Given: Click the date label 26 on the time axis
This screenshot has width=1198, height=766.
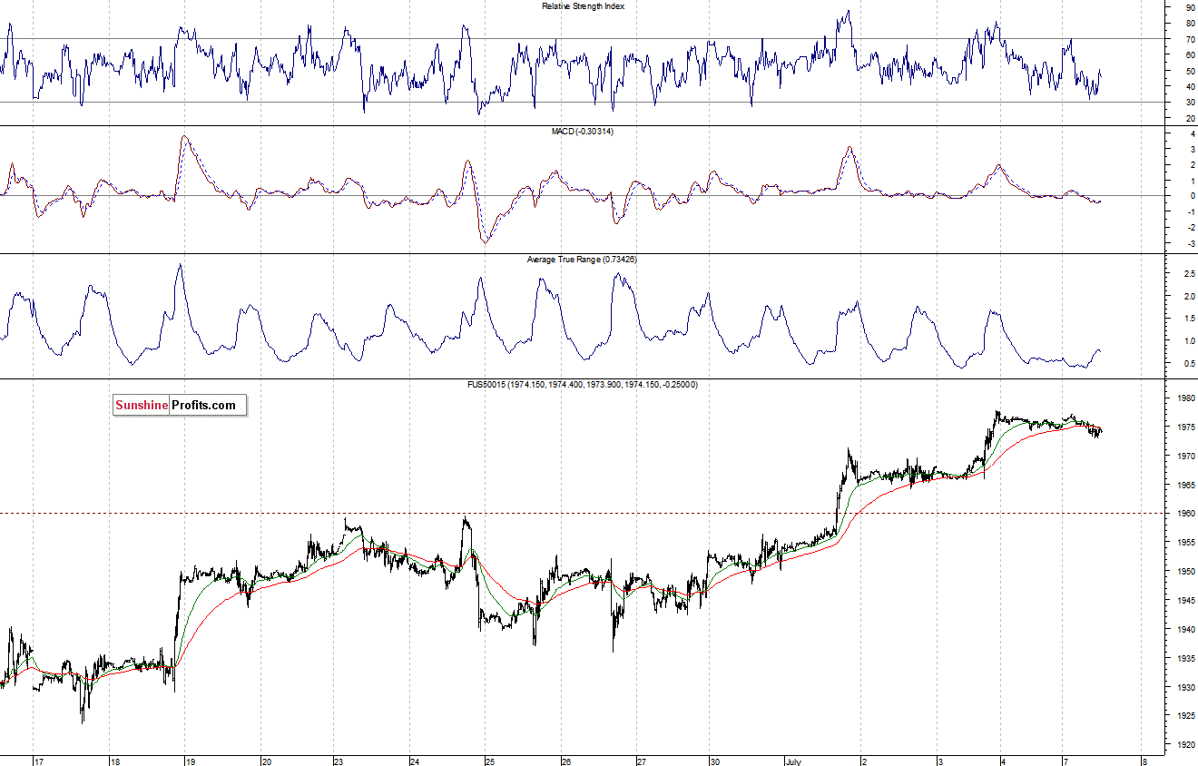Looking at the screenshot, I should (x=565, y=761).
